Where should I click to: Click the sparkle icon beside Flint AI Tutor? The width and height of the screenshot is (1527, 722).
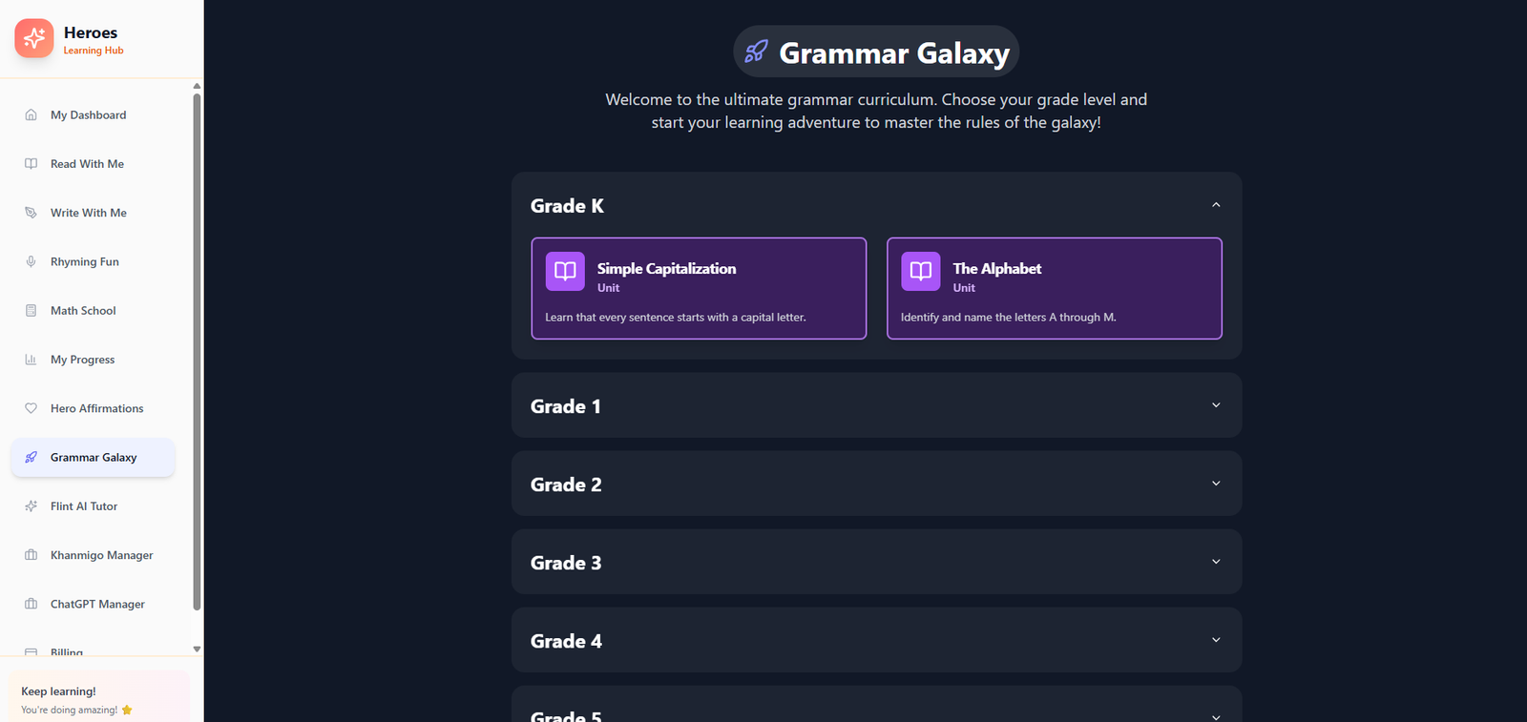pos(31,506)
